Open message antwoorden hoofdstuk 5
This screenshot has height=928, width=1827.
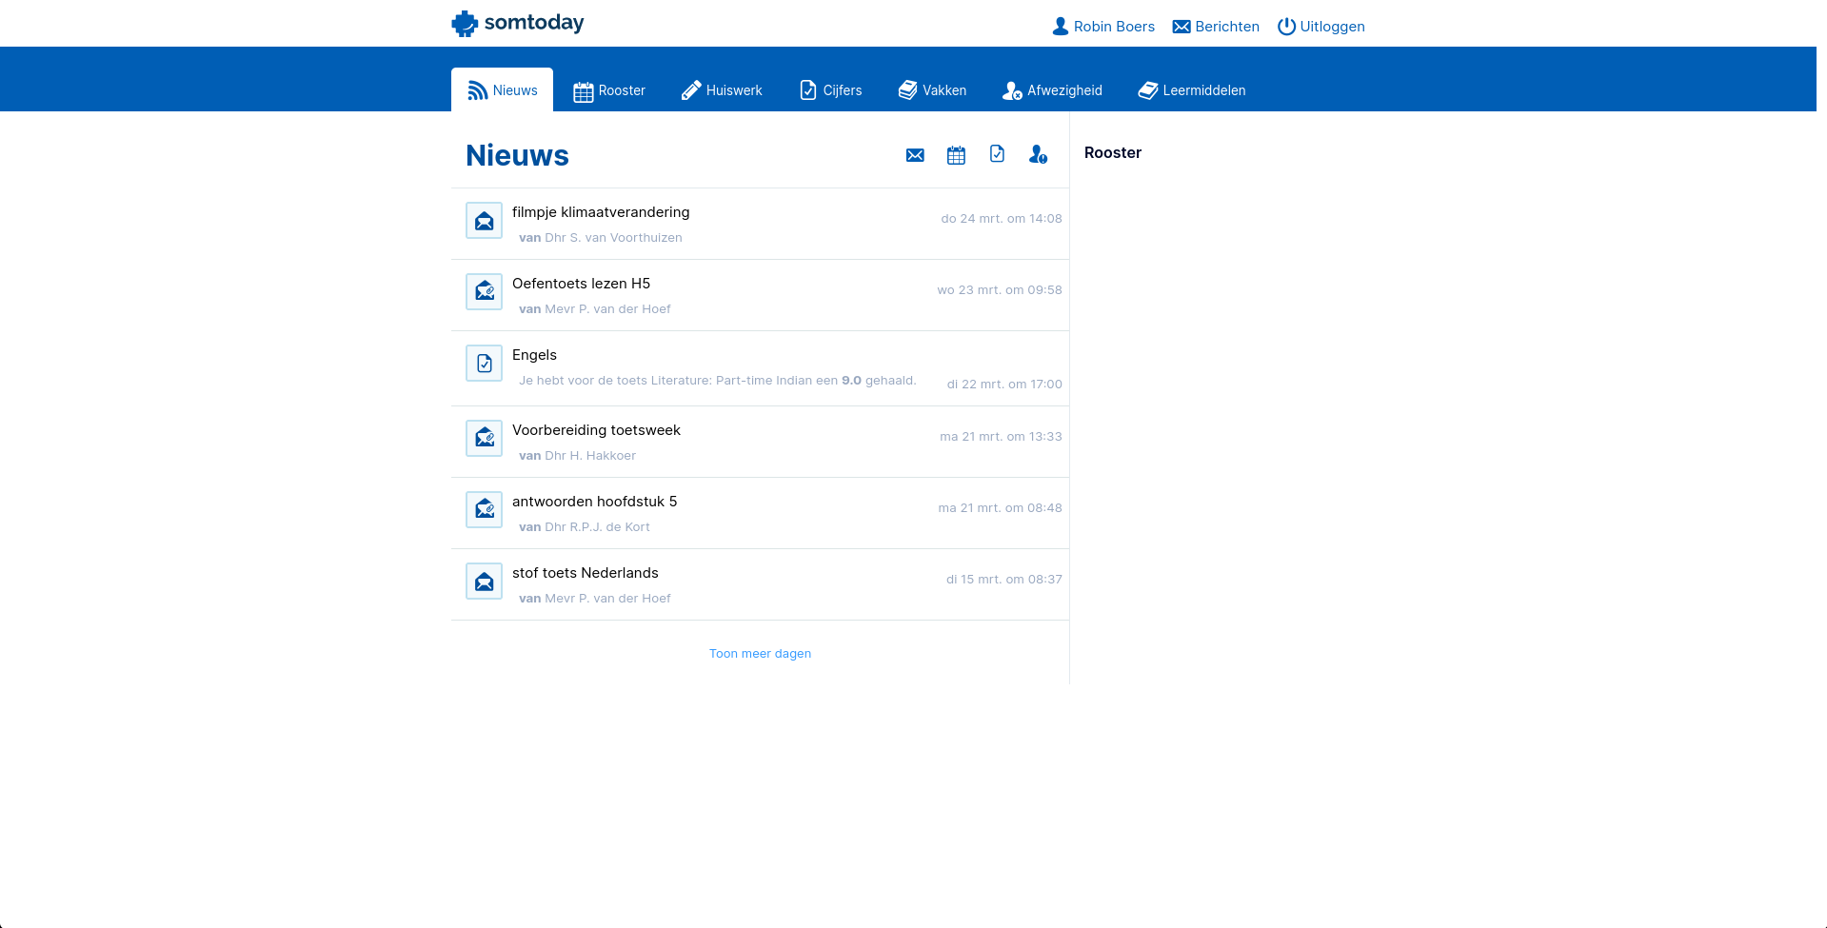[760, 514]
